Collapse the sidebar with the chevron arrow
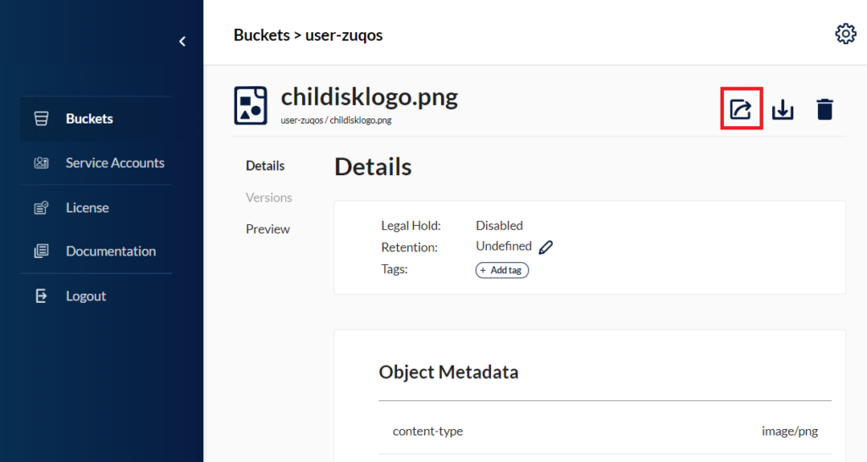The image size is (867, 462). pyautogui.click(x=182, y=41)
